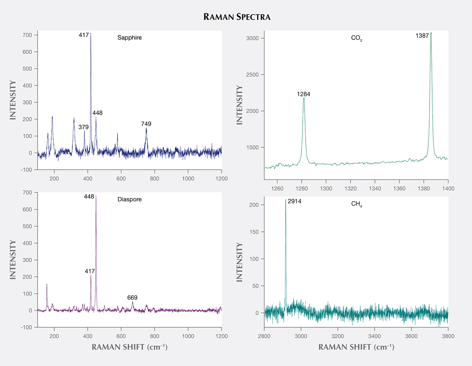
Task: Click the Intensity axis label of CO2 plot
Action: pyautogui.click(x=240, y=105)
